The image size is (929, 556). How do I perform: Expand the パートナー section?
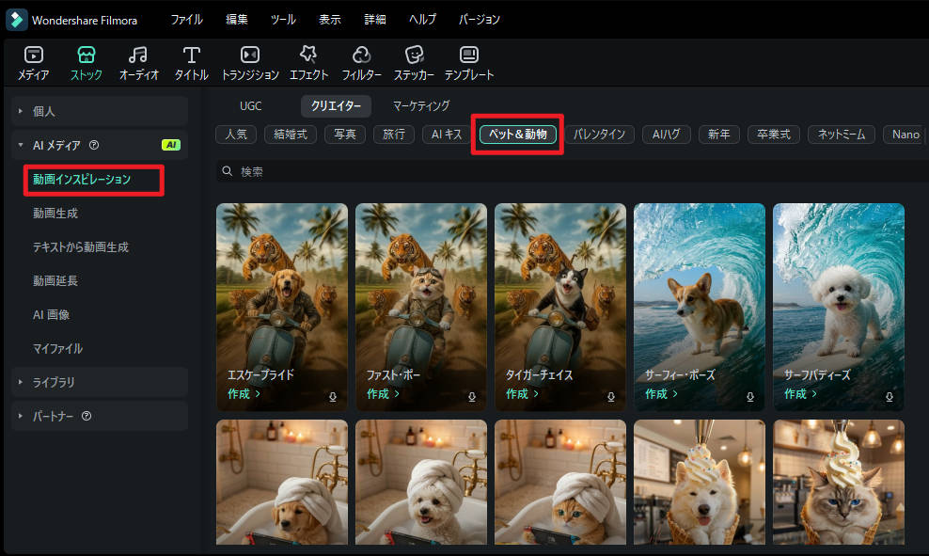tap(20, 416)
